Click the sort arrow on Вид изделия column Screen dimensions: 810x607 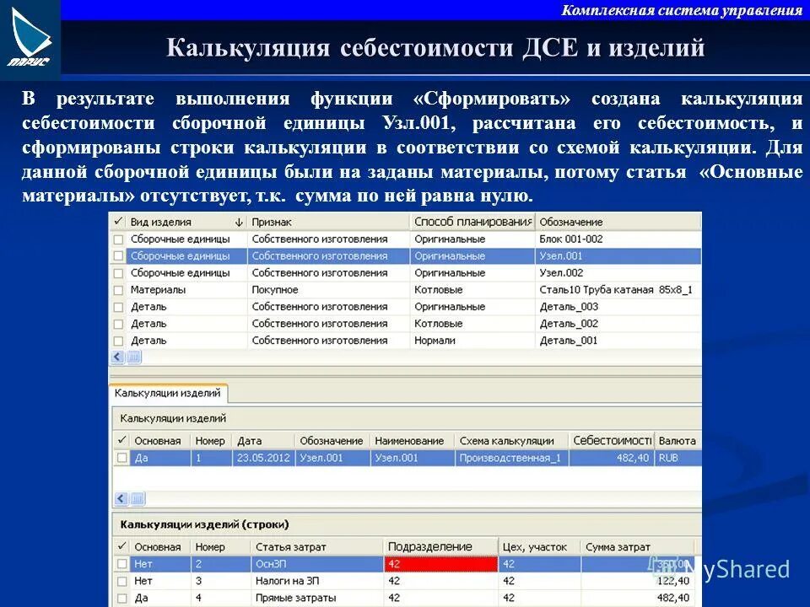pyautogui.click(x=238, y=220)
